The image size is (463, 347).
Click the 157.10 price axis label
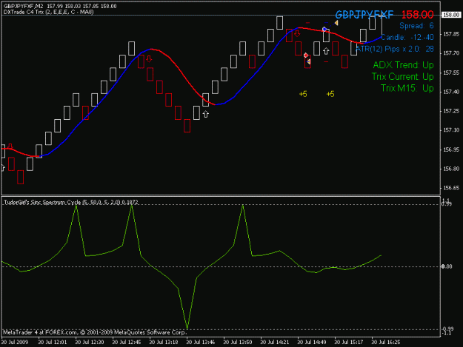coord(451,130)
